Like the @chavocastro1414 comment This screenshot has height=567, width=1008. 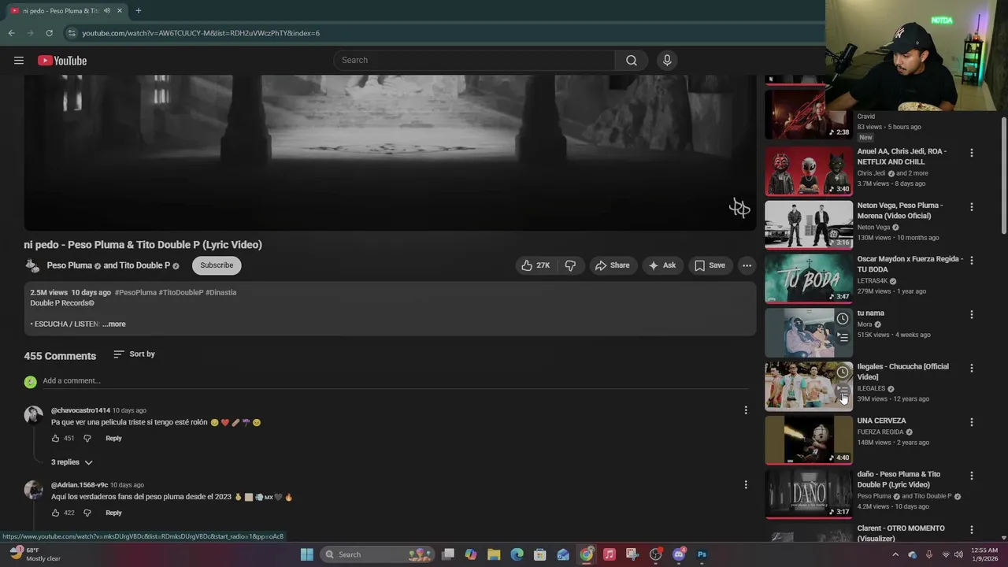55,439
